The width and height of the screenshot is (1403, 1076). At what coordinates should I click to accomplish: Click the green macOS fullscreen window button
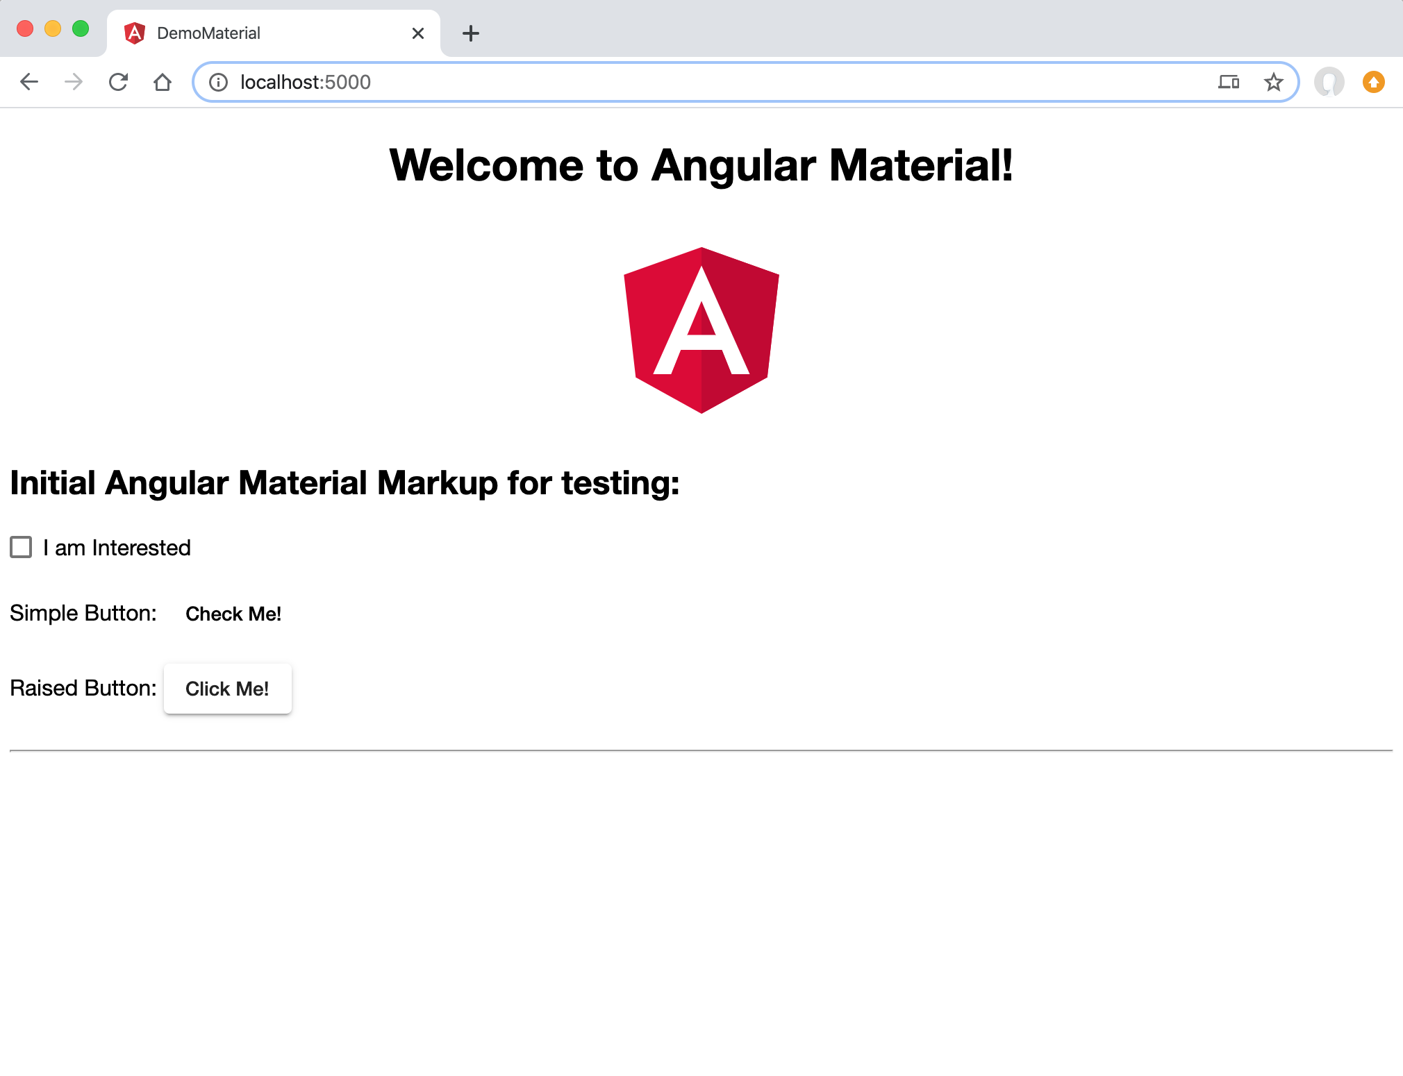[81, 28]
